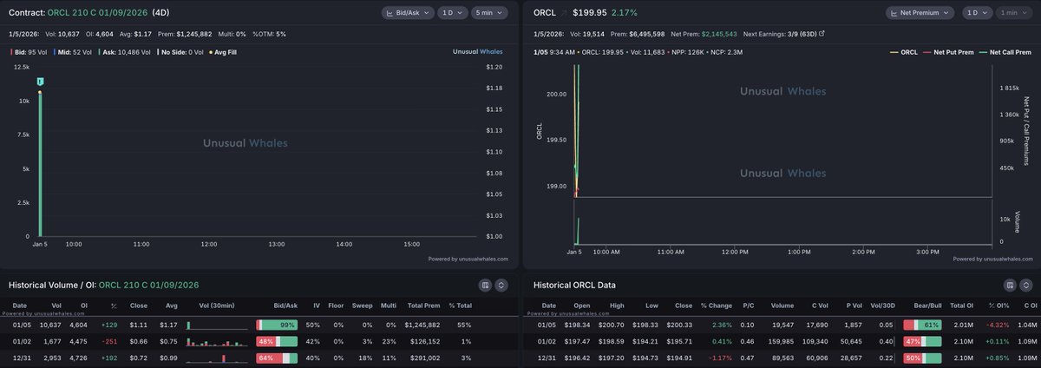Sort volume table by Total Prem column

tap(425, 306)
